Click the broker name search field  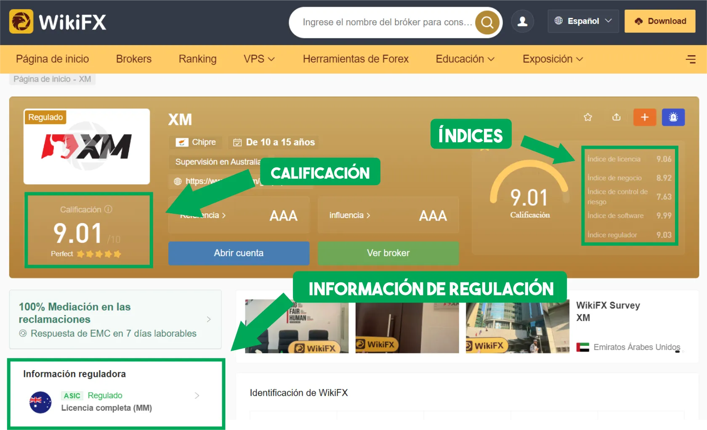[387, 22]
